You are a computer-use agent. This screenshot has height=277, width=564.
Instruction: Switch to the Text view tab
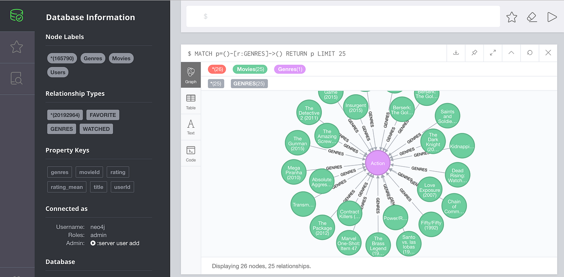point(191,127)
